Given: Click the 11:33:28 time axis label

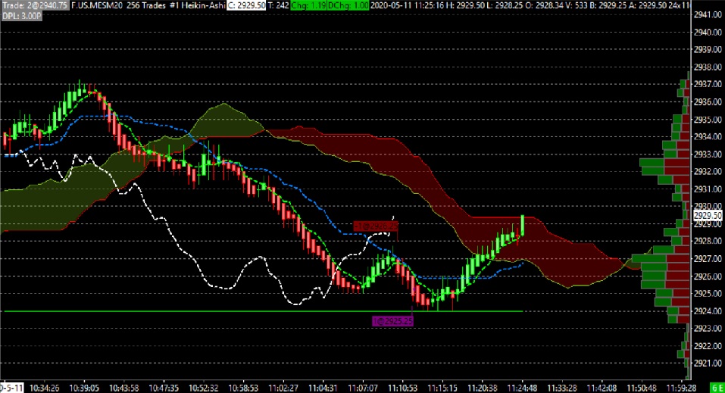Looking at the screenshot, I should (562, 388).
